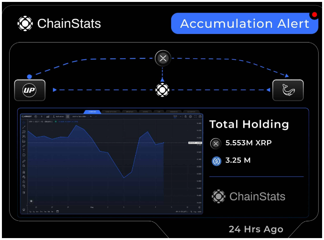Click Add to Watchlist in chart toolbar
324x240 pixels.
click(79, 116)
